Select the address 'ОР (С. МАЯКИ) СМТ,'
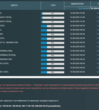 [x=9, y=43]
